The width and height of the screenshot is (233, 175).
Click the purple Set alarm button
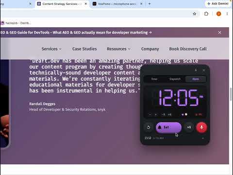pos(168,127)
